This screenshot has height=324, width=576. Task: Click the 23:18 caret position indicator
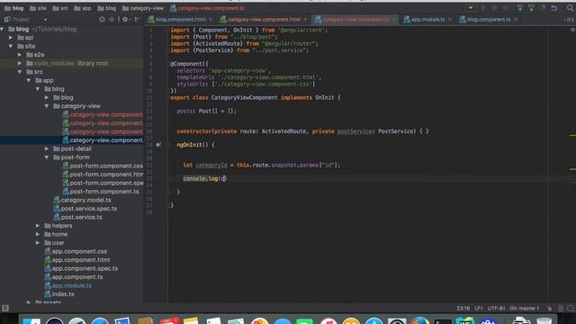click(x=463, y=308)
